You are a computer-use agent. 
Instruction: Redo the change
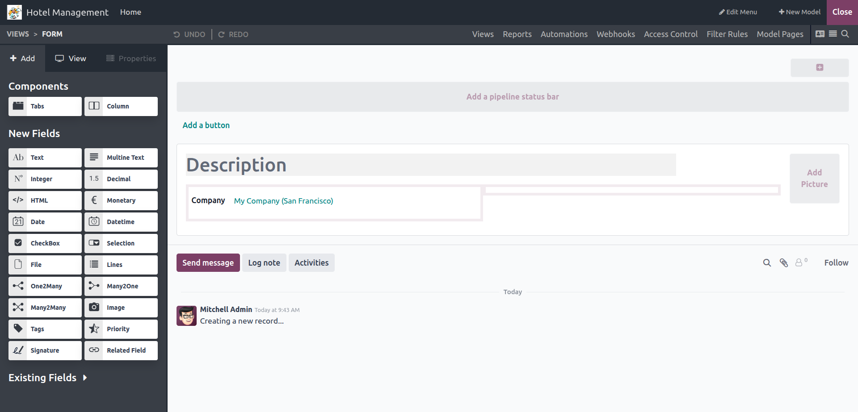[233, 34]
